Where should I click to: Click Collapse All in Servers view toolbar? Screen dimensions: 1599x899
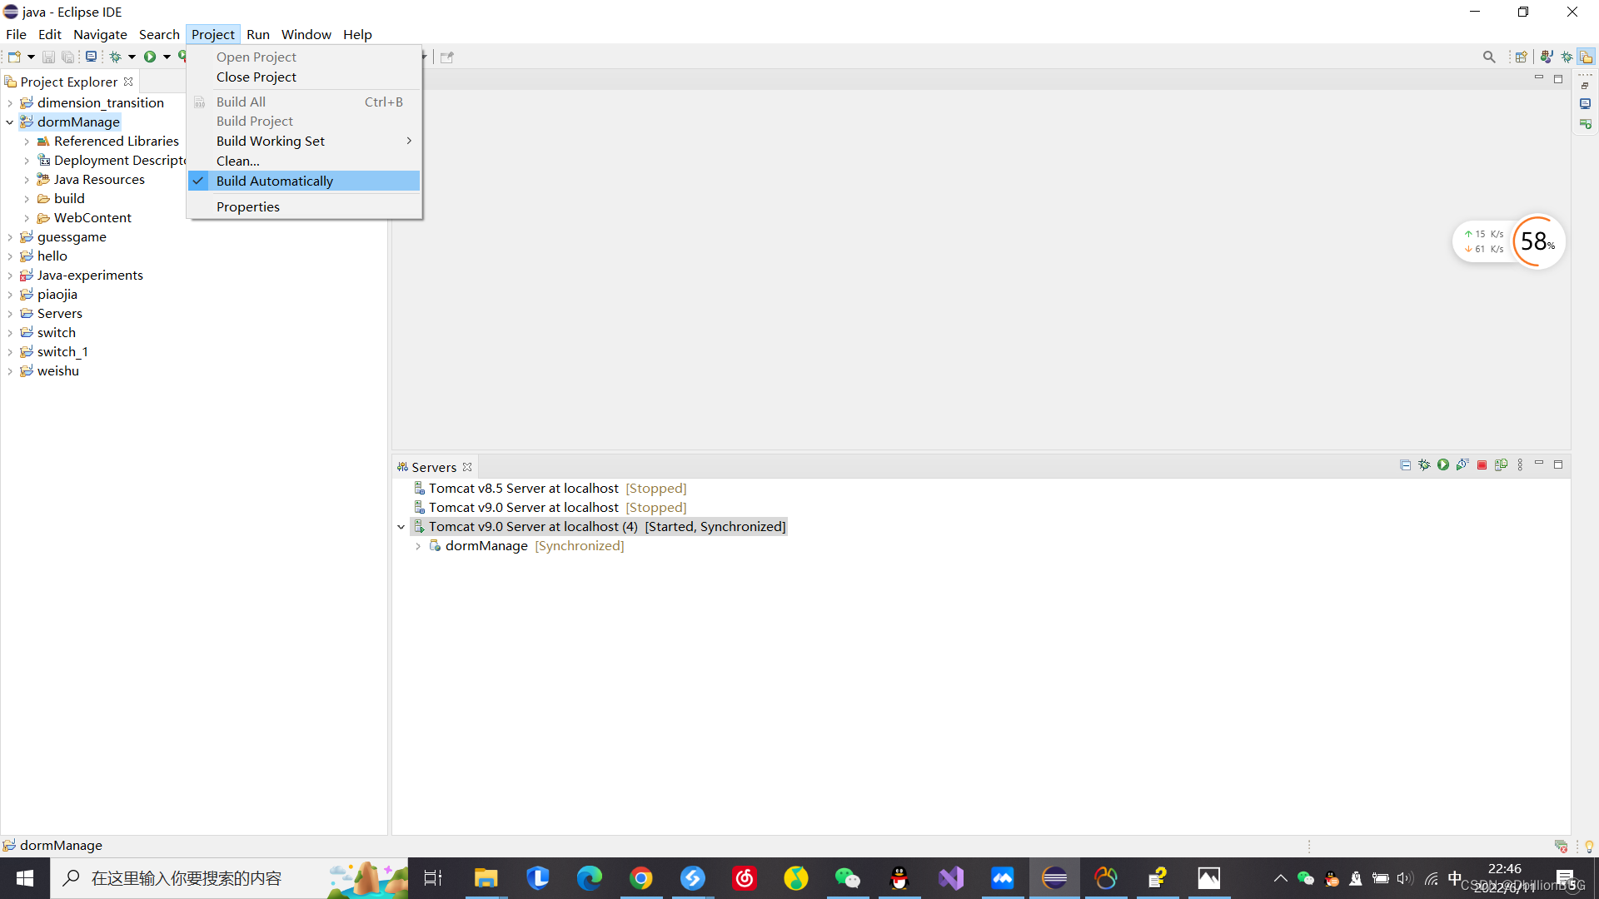[x=1406, y=465]
